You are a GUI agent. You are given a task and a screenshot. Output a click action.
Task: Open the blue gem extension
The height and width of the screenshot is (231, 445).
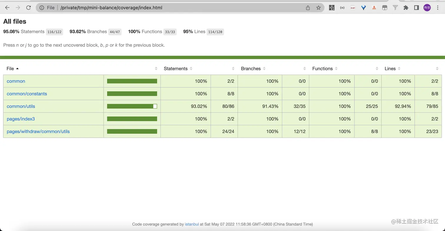click(363, 8)
